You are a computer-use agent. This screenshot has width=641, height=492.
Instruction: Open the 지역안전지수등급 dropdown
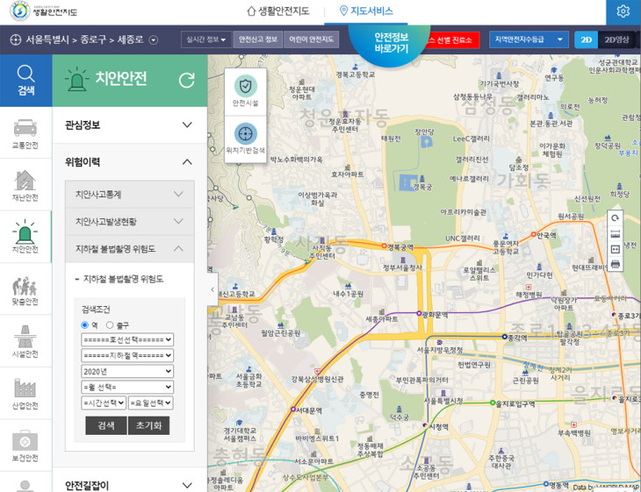(x=529, y=39)
